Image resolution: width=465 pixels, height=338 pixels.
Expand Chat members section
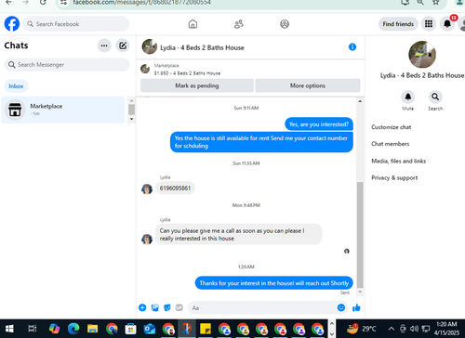click(x=391, y=144)
